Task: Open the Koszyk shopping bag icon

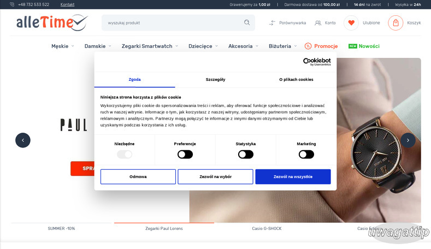Action: point(395,23)
